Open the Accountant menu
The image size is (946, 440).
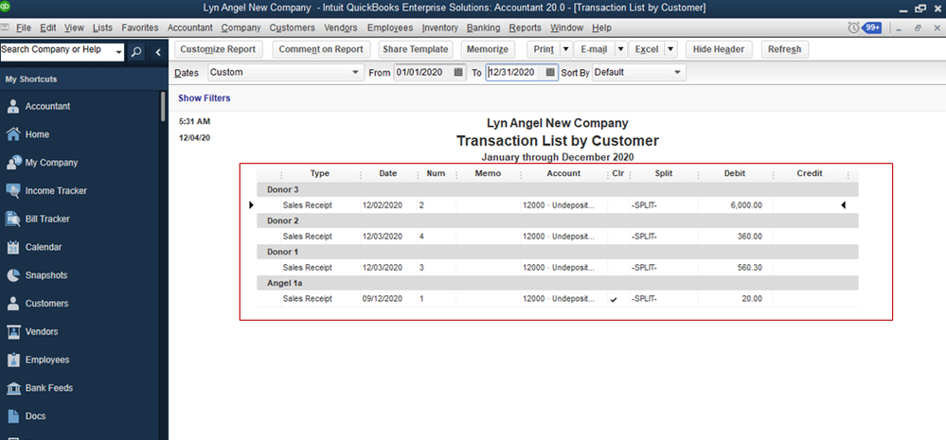tap(190, 27)
